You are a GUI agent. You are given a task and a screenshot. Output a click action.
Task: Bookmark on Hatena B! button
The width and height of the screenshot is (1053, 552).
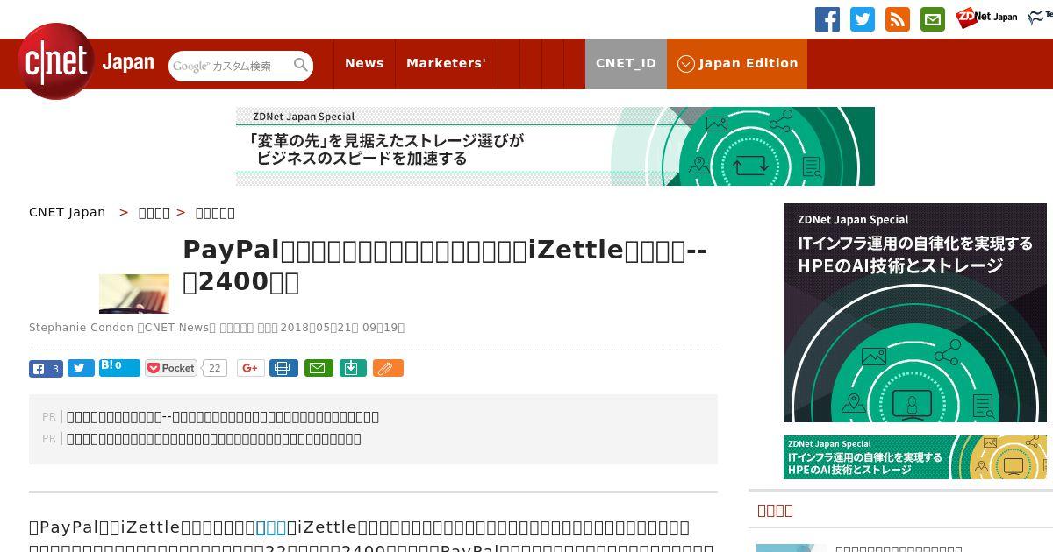[x=119, y=367]
